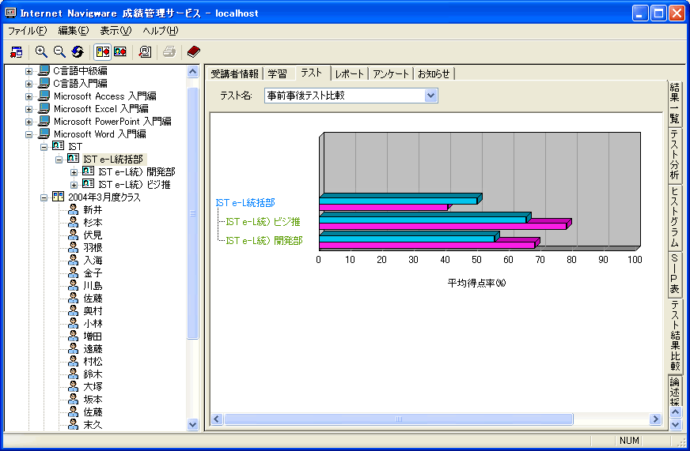Toggle the second red-blue layout toolbar button
Screen dimensions: 690x451
pyautogui.click(x=120, y=52)
